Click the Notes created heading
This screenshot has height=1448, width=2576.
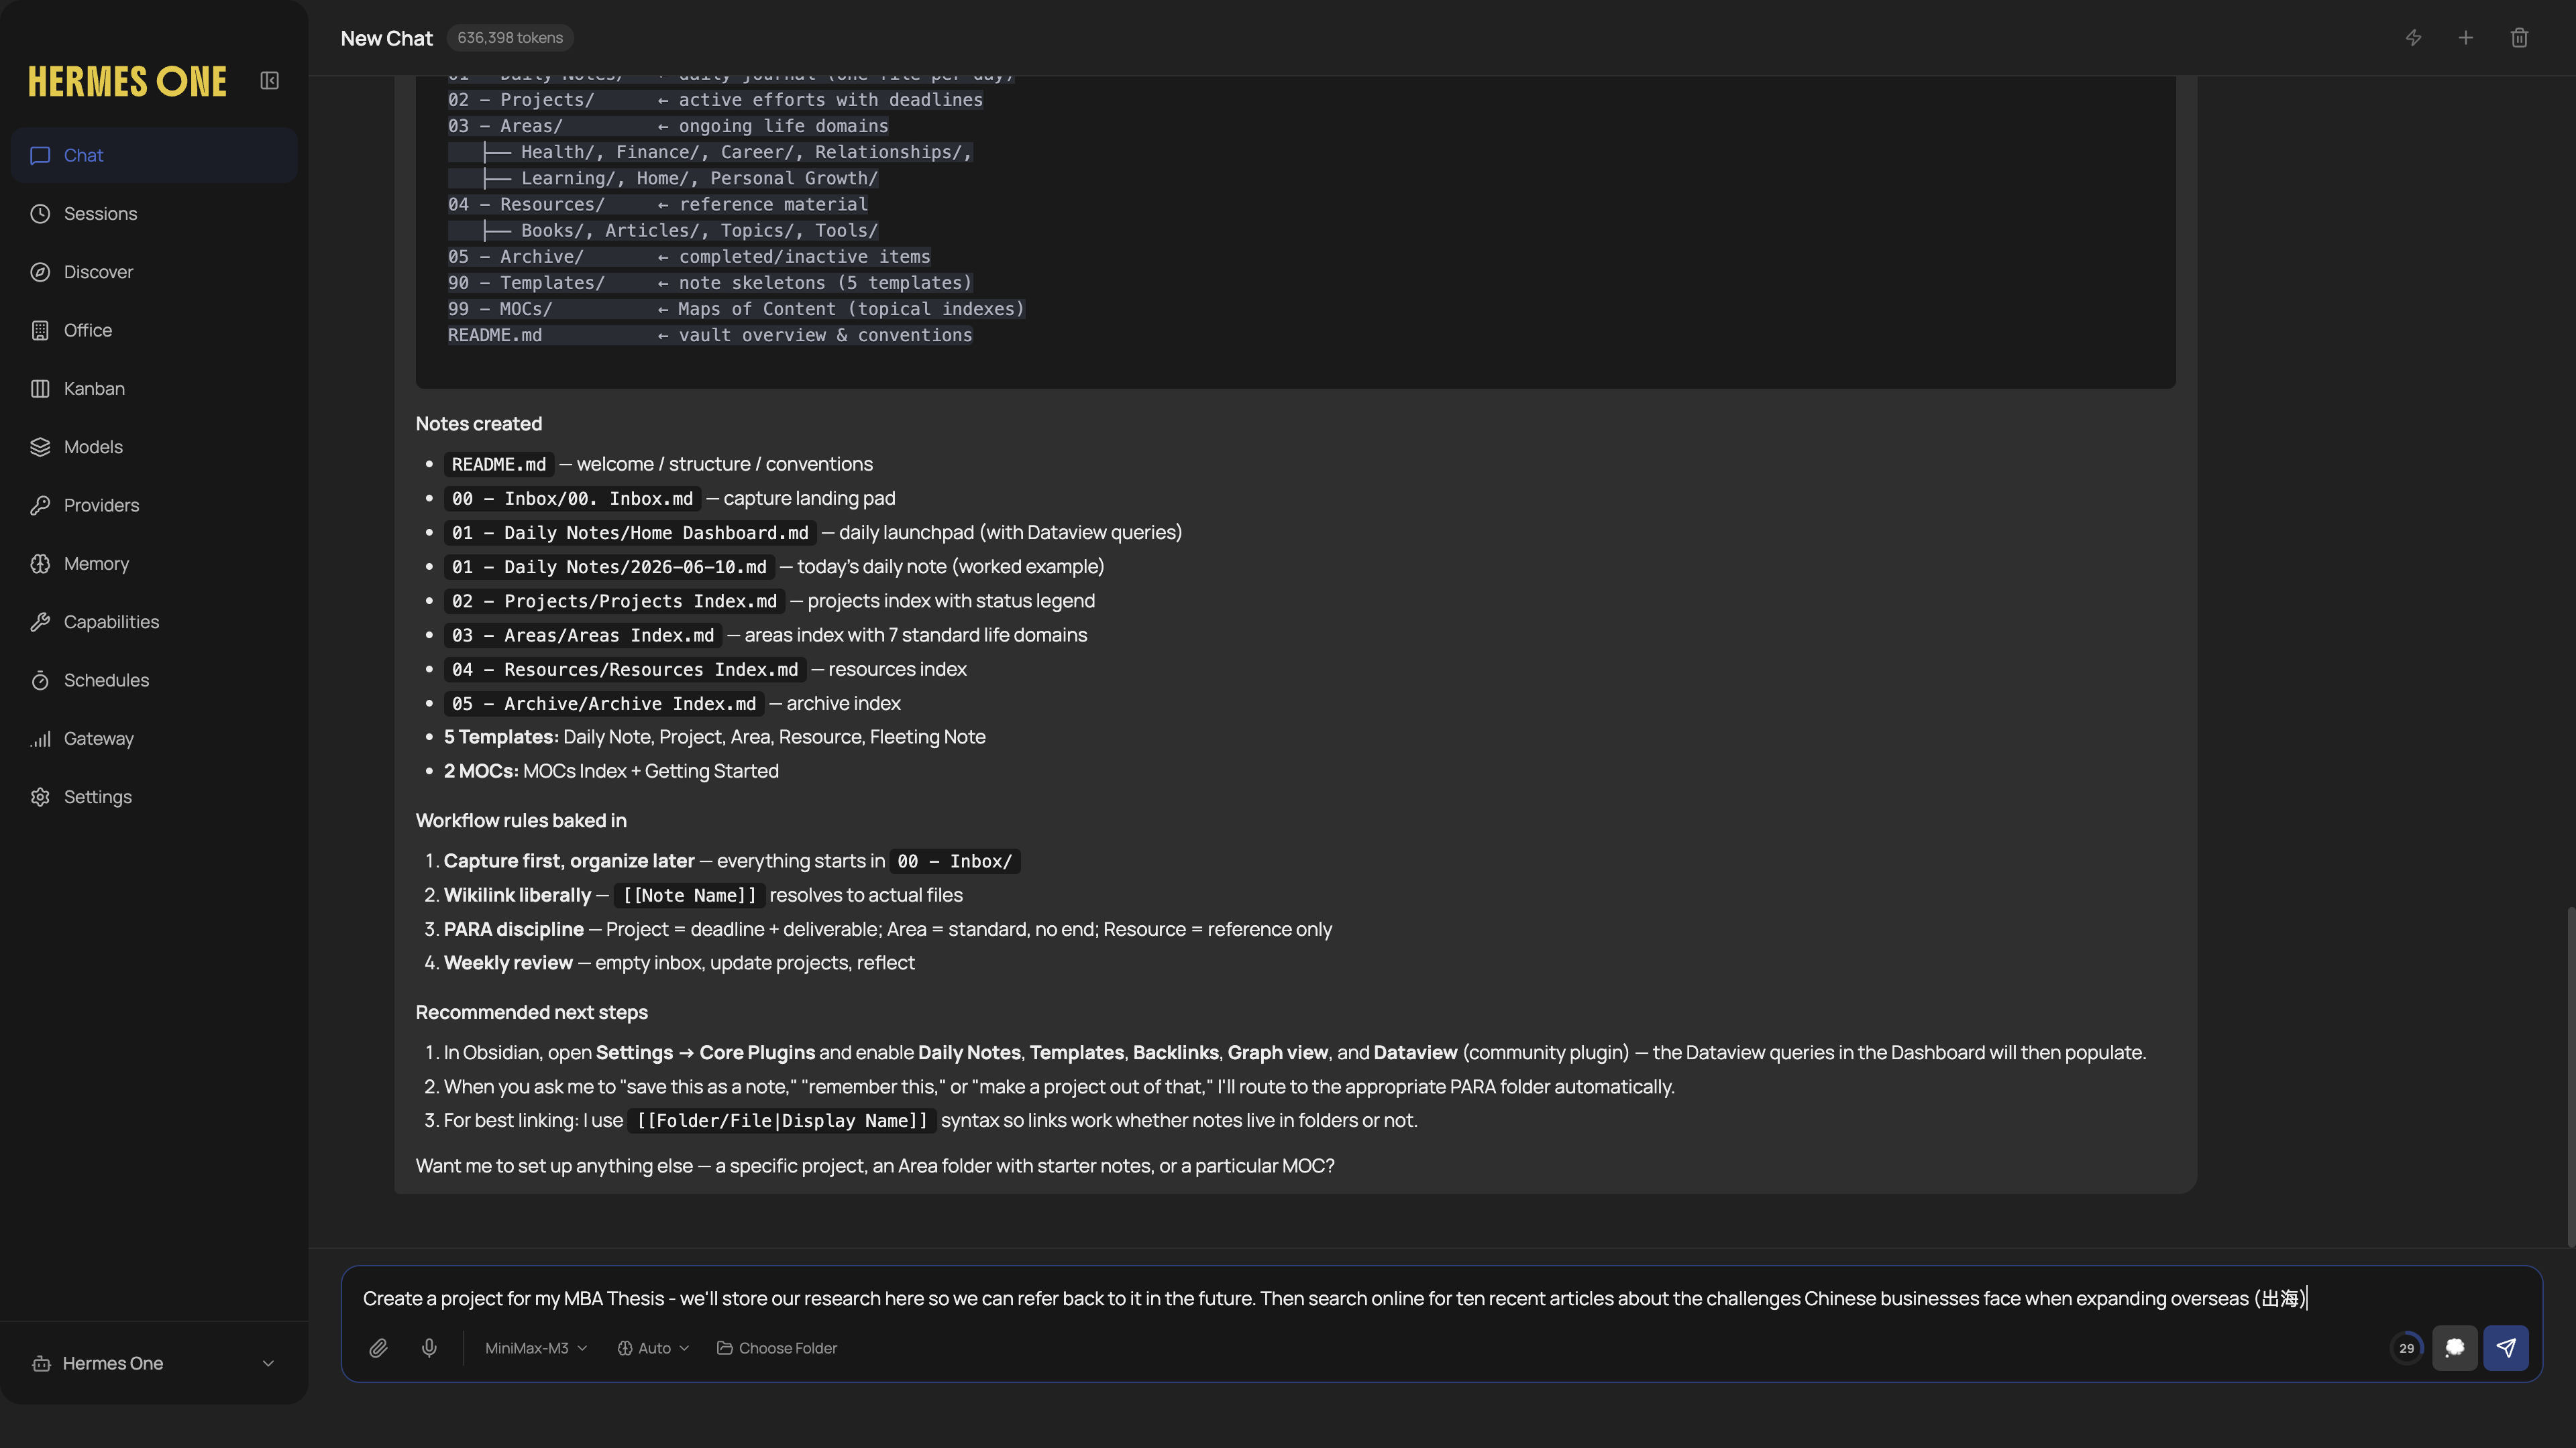(479, 424)
